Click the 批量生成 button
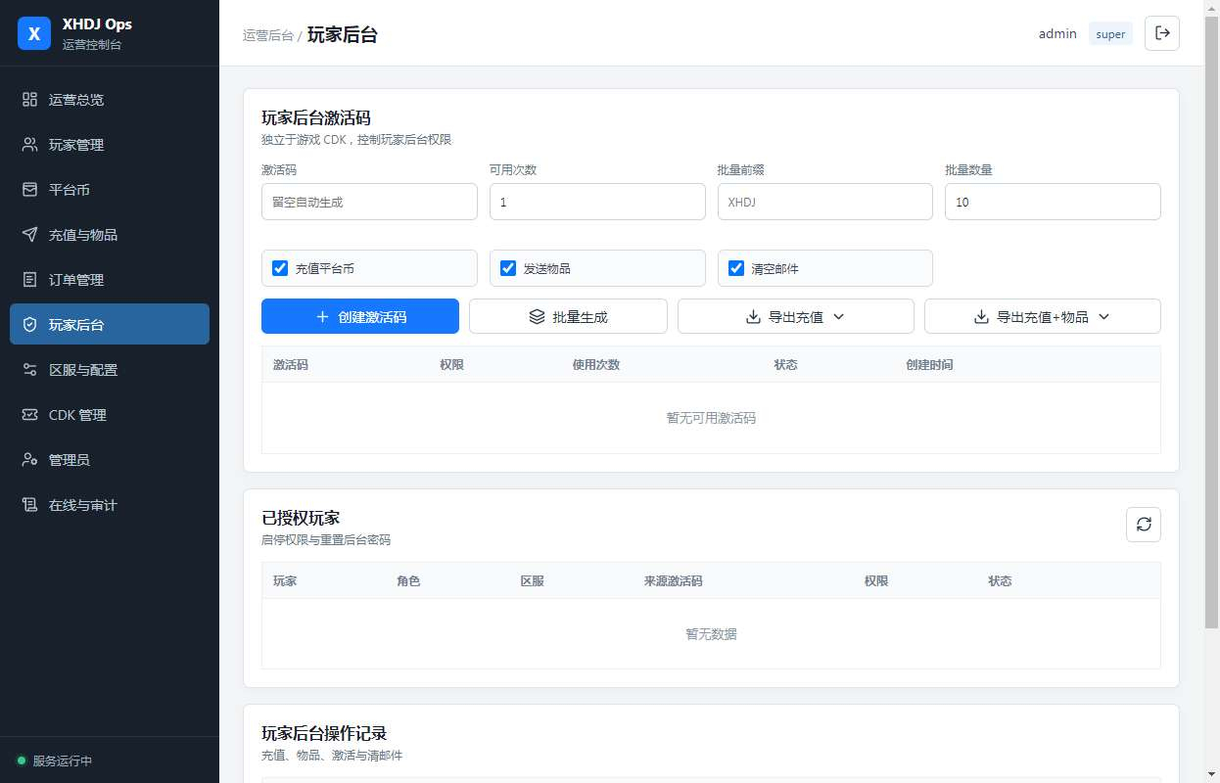This screenshot has height=783, width=1220. [x=568, y=316]
